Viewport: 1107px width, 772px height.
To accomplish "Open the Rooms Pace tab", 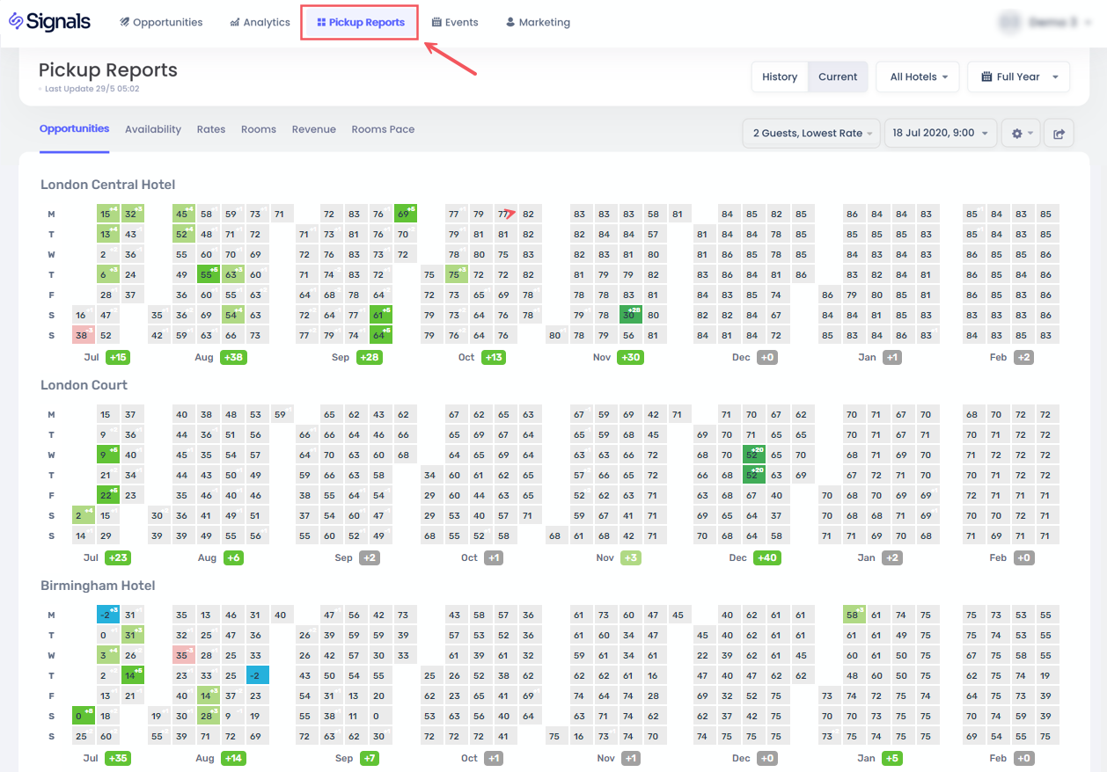I will tap(383, 129).
